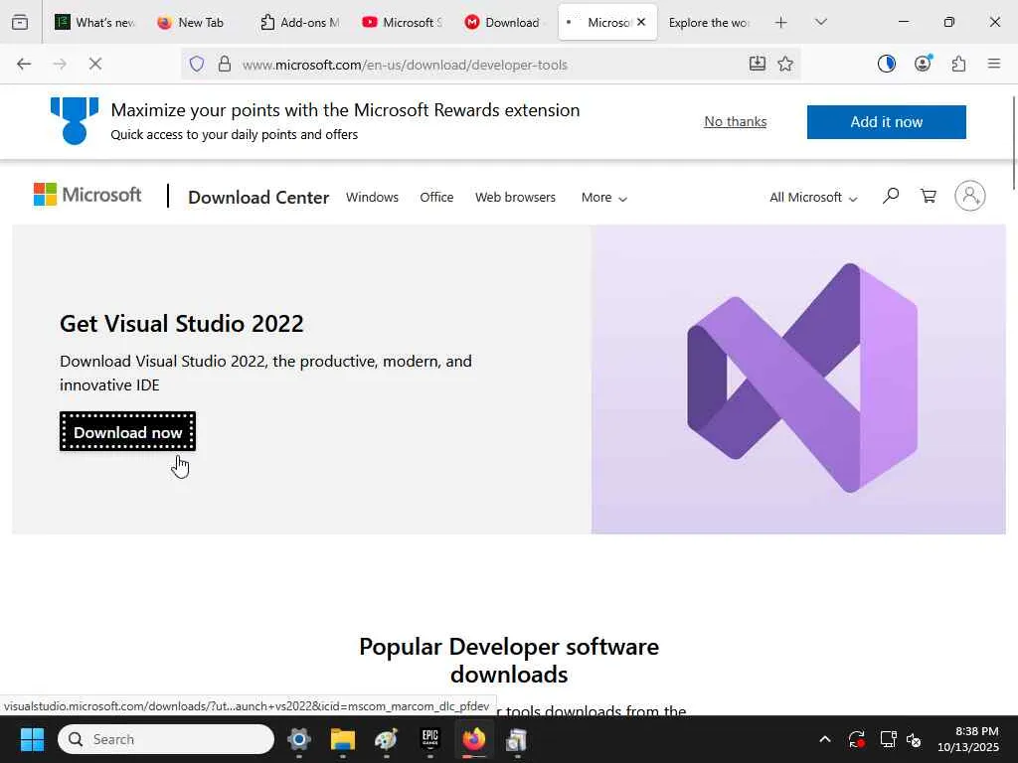This screenshot has height=763, width=1018.
Task: Click the shield tracking protection icon
Action: click(x=197, y=65)
